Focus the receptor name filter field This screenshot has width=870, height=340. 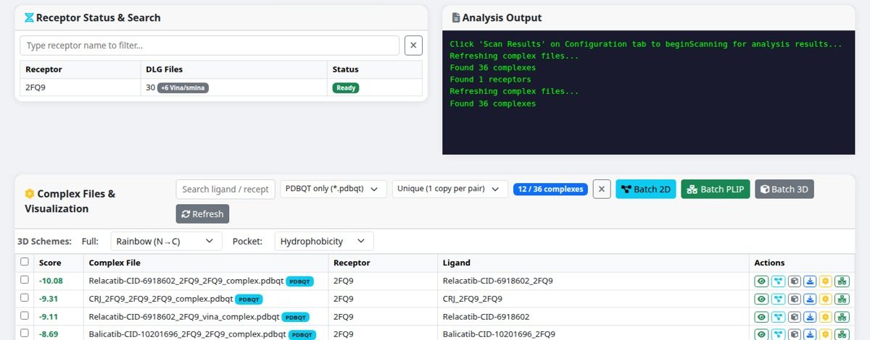210,45
